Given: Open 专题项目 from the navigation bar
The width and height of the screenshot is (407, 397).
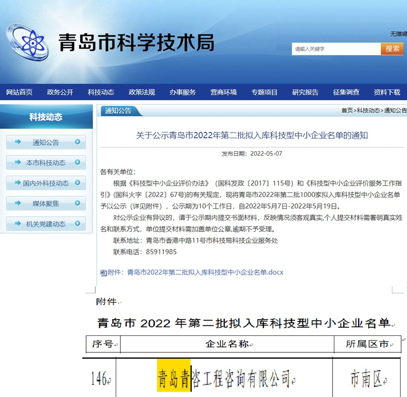Looking at the screenshot, I should (264, 92).
